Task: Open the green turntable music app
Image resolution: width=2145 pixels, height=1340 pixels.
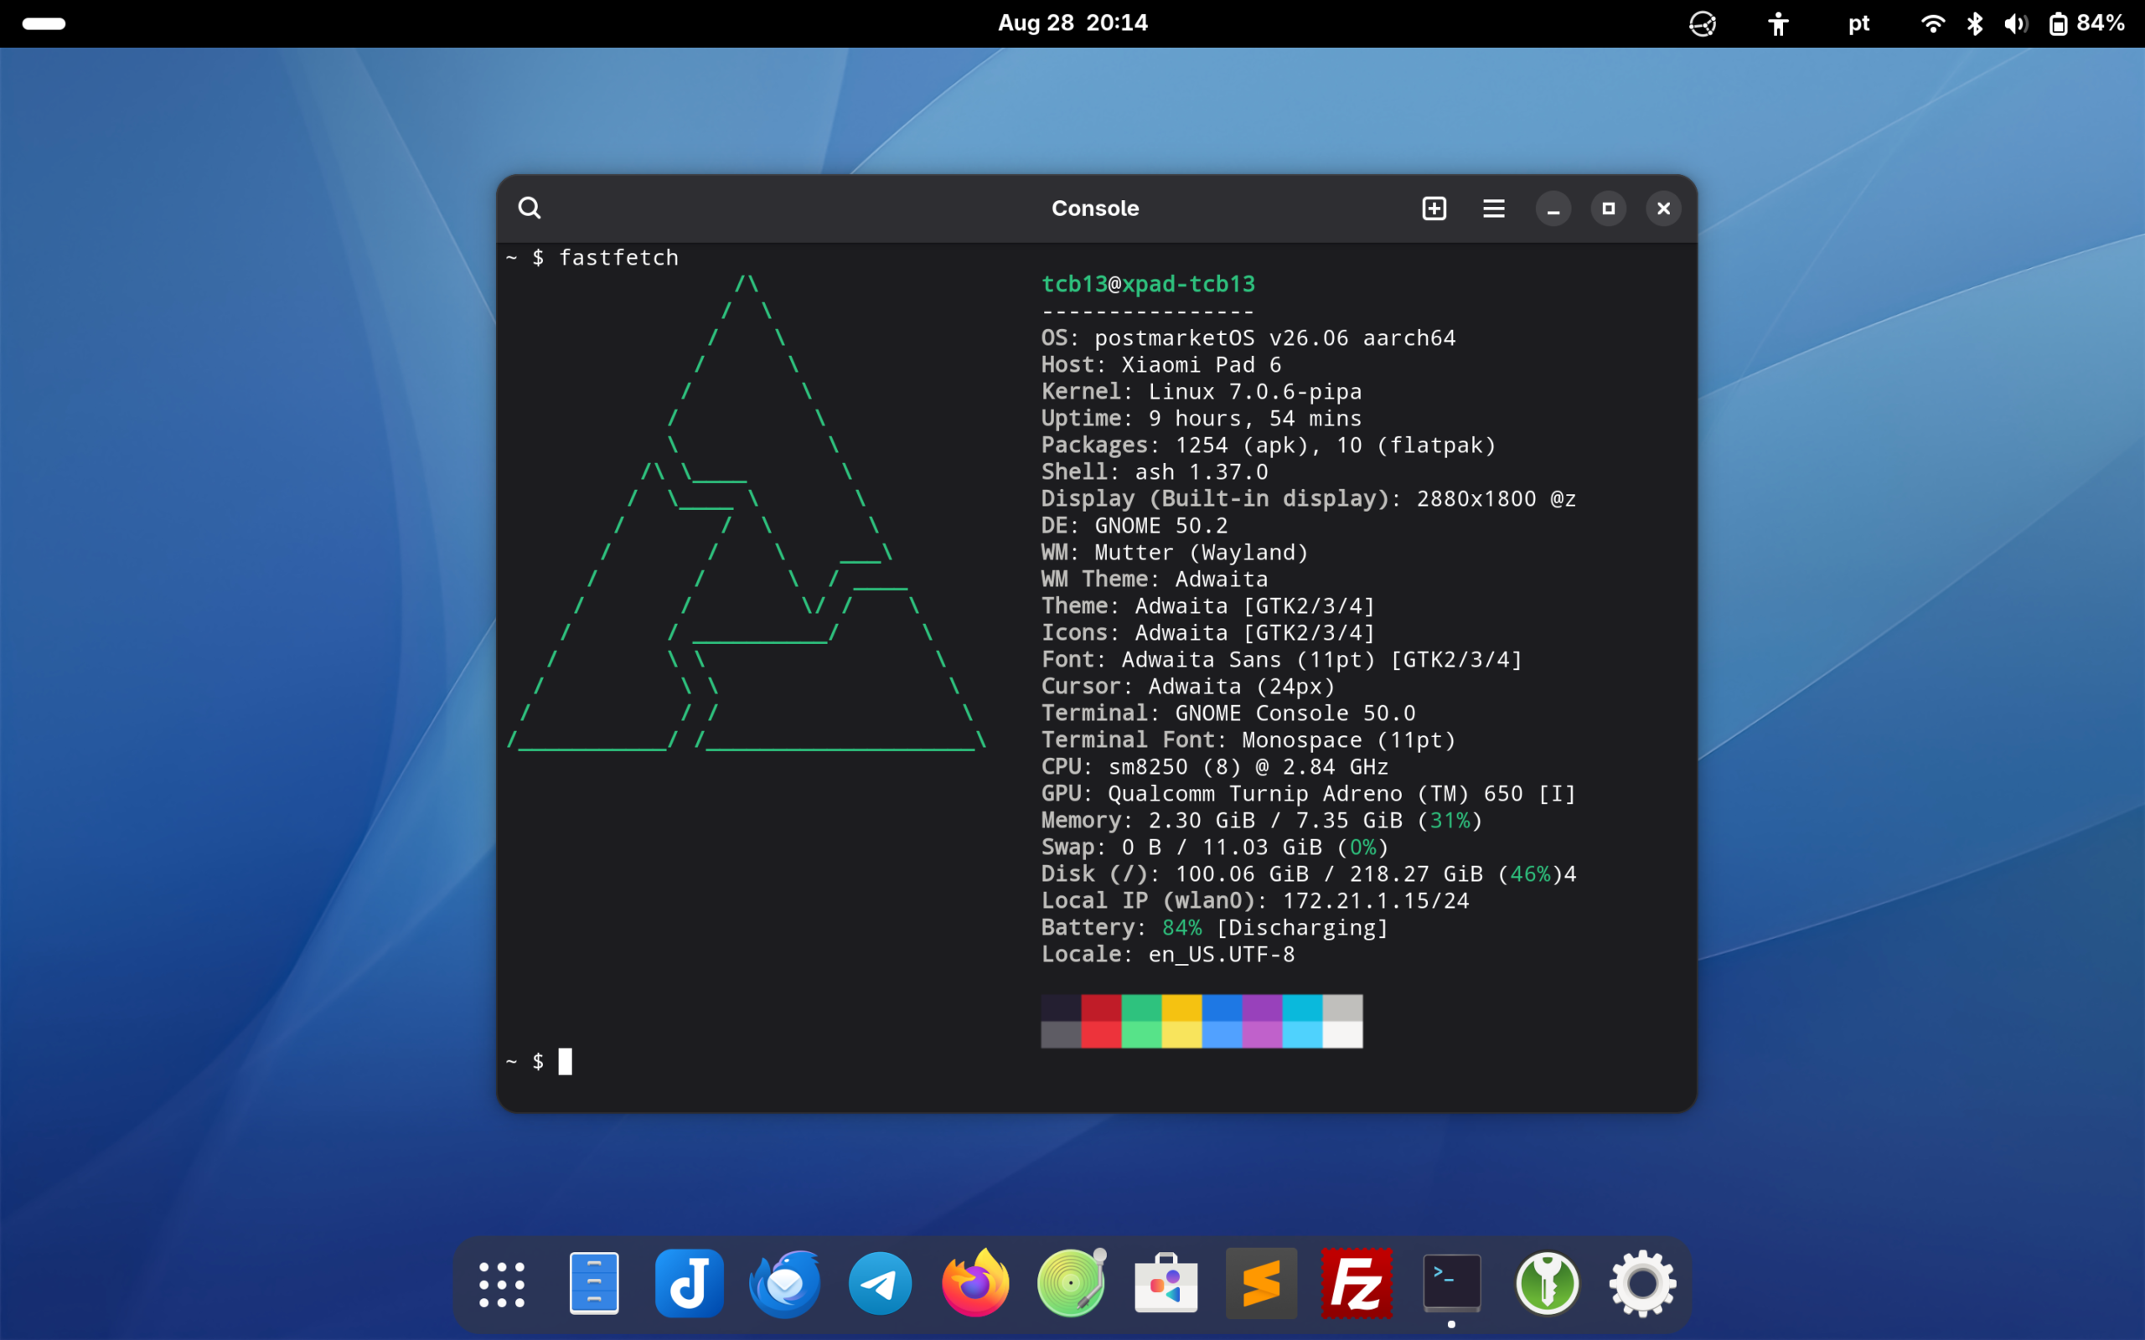Action: pyautogui.click(x=1071, y=1284)
